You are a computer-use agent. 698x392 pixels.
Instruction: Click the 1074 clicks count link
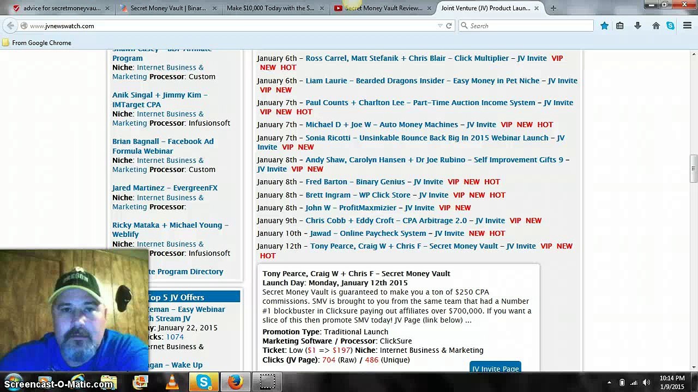click(x=174, y=337)
